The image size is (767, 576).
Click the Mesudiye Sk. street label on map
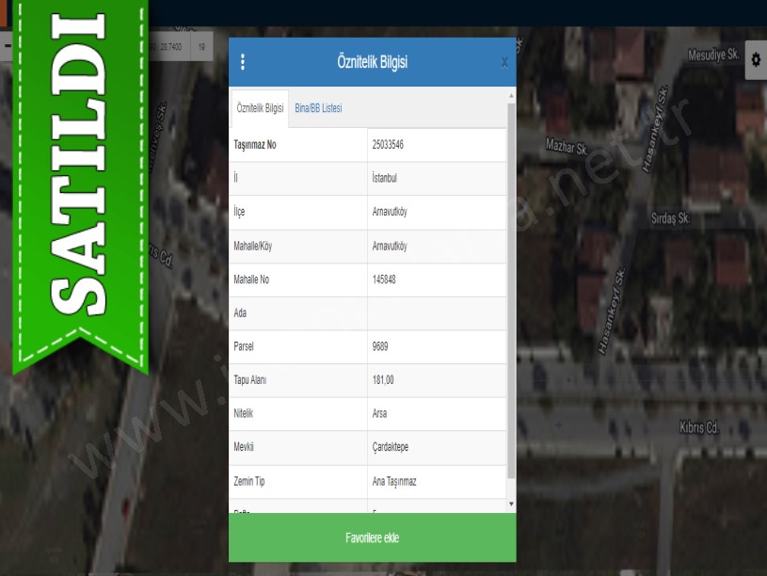click(x=712, y=56)
